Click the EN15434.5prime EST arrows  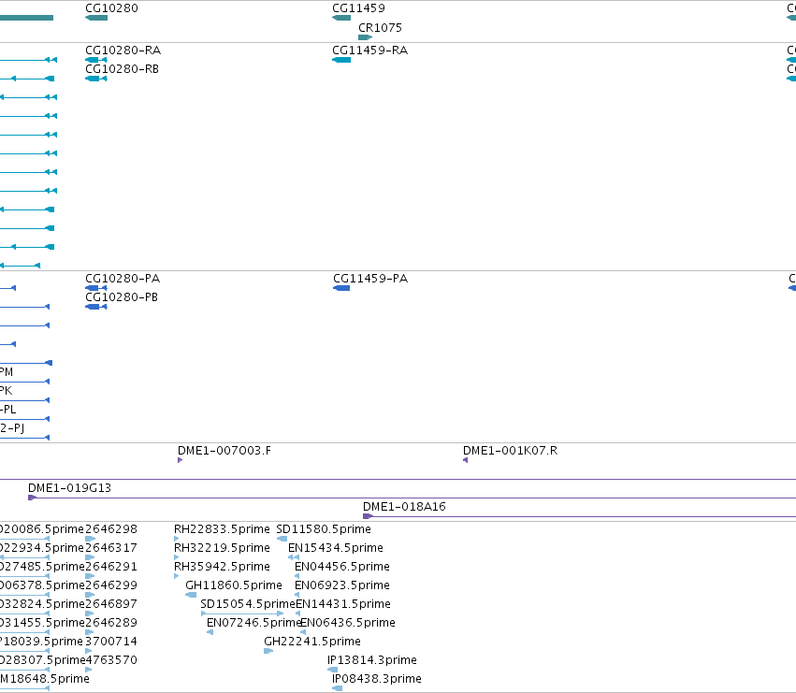click(x=294, y=557)
